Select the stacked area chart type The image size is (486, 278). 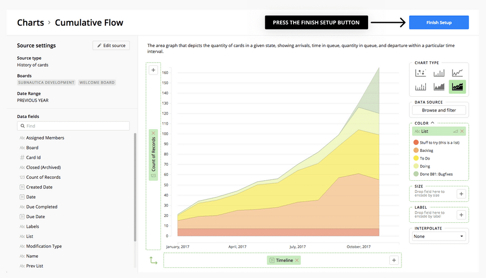pos(457,87)
